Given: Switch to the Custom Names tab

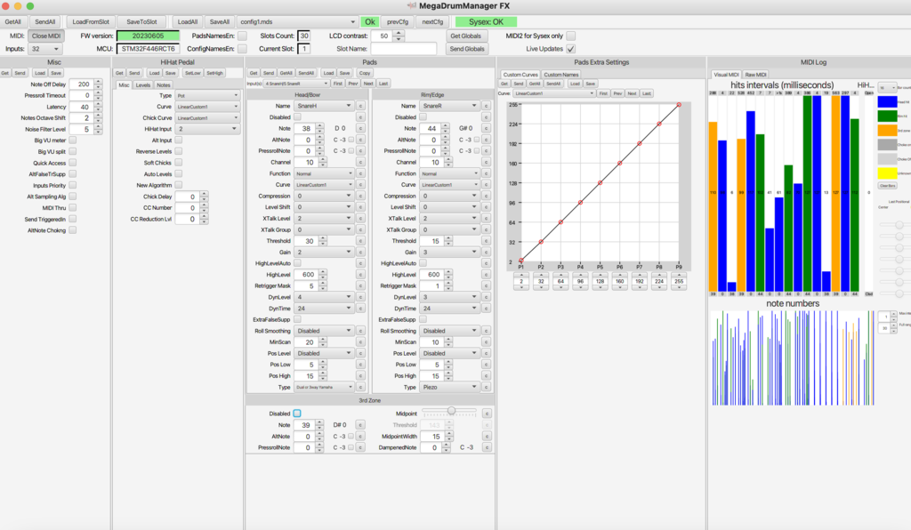Looking at the screenshot, I should [560, 75].
